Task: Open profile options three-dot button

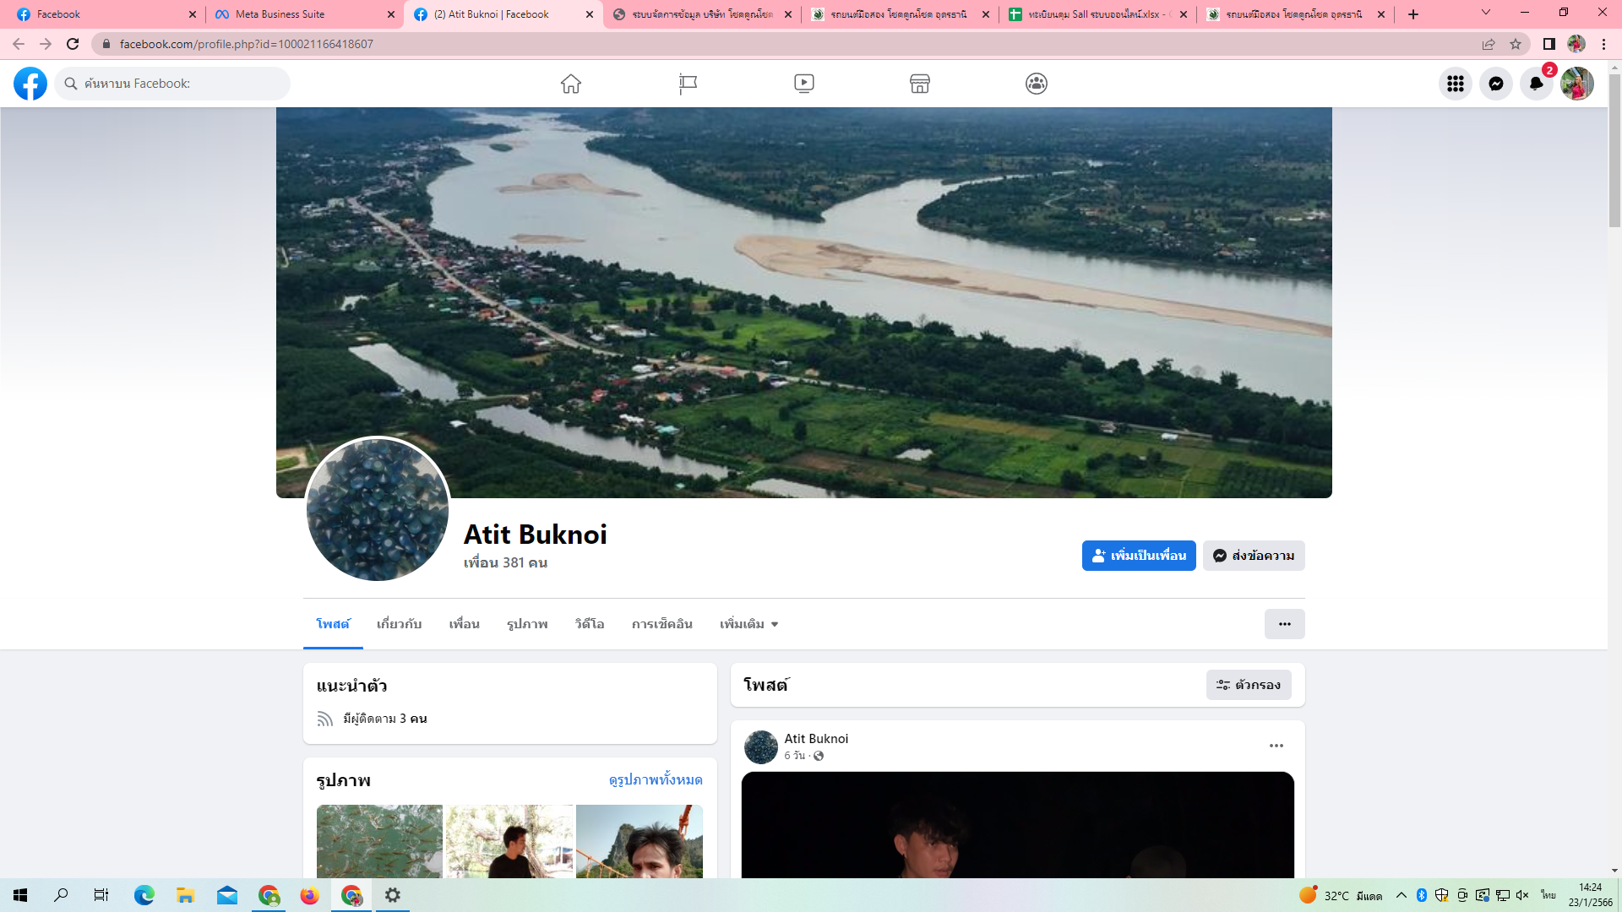Action: pos(1284,624)
